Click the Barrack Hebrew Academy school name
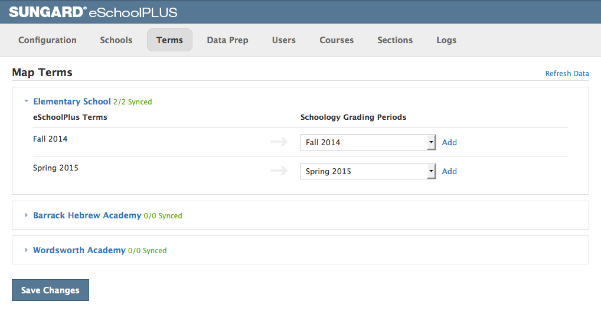 tap(87, 215)
